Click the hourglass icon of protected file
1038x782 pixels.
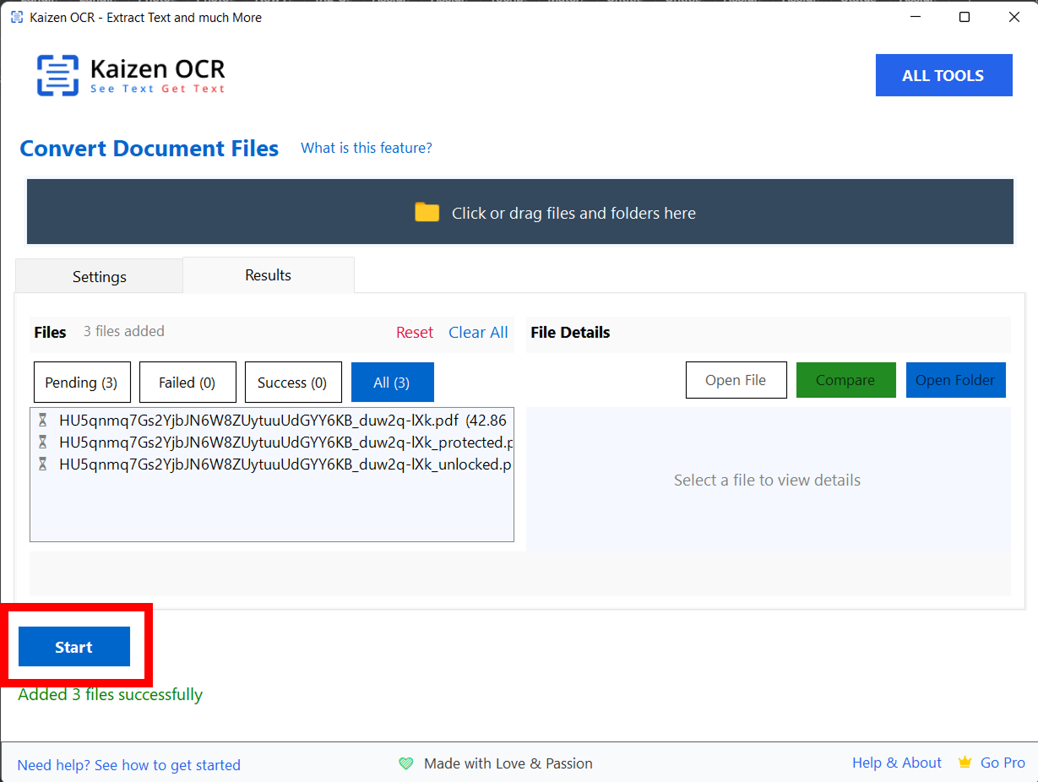pyautogui.click(x=42, y=443)
